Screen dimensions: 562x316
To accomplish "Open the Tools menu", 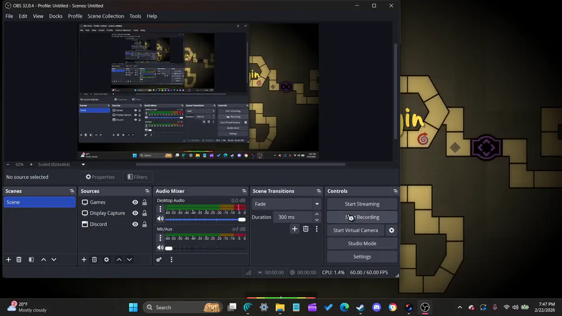I will (135, 16).
